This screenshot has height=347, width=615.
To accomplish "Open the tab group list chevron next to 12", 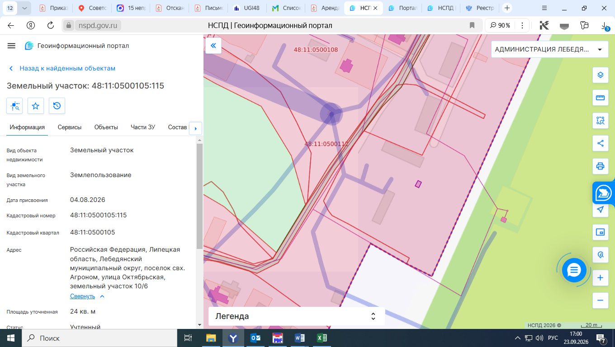I will coord(24,8).
